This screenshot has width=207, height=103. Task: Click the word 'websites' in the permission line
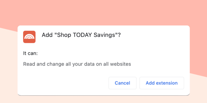[120, 64]
